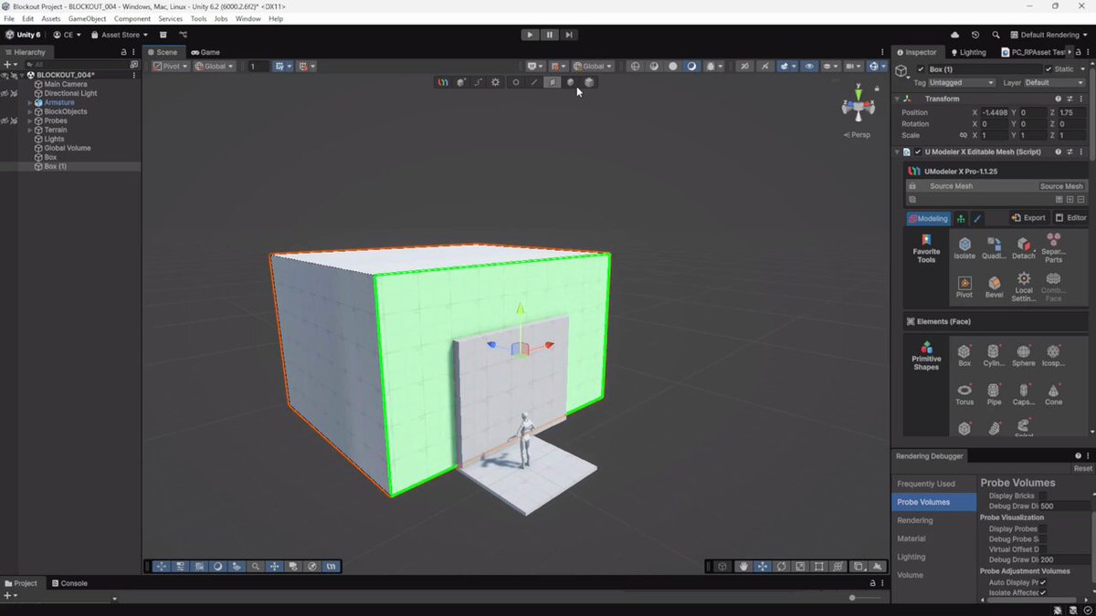Select vertex mode in UModeler overlay toolbar
This screenshot has height=616, width=1096.
(x=515, y=82)
